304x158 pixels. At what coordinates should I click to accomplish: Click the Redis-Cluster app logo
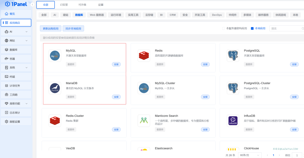tap(55, 121)
